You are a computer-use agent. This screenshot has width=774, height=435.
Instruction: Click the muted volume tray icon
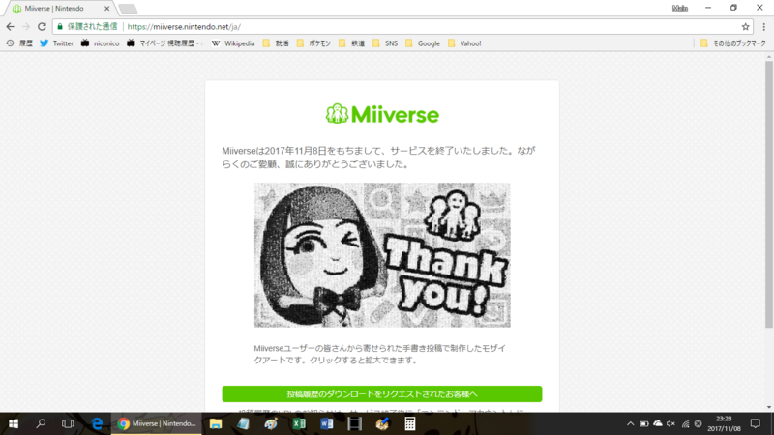(670, 423)
